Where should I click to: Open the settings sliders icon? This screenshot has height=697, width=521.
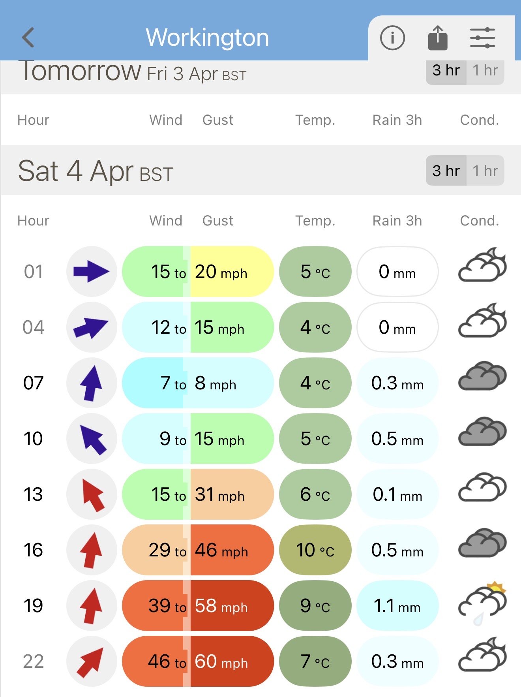[482, 38]
